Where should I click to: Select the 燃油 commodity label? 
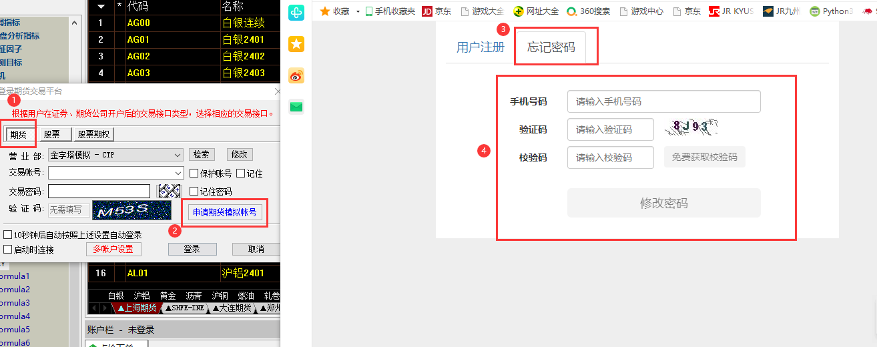pos(246,296)
